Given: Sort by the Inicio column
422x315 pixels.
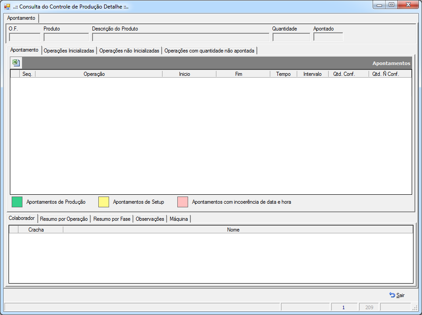Looking at the screenshot, I should 189,74.
